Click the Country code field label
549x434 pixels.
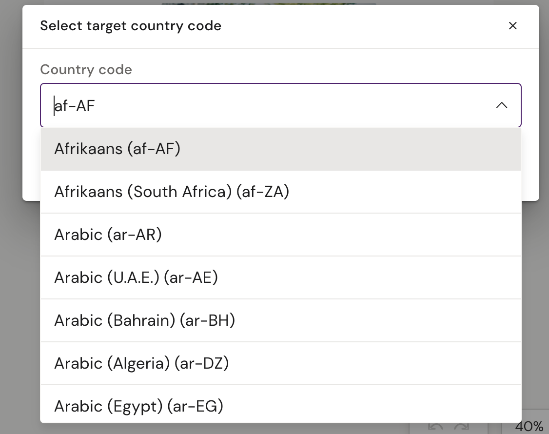pos(86,69)
